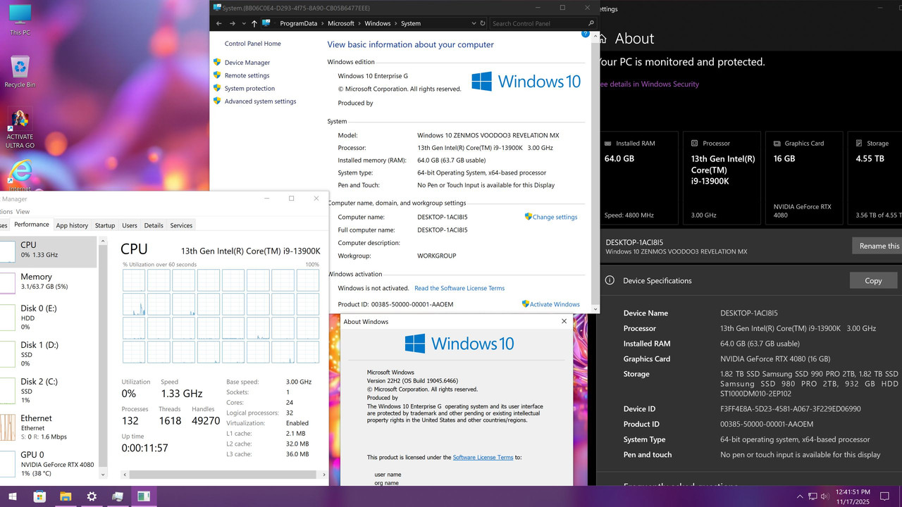Open Control Panel Home
Screen dimensions: 902x507
(x=252, y=44)
